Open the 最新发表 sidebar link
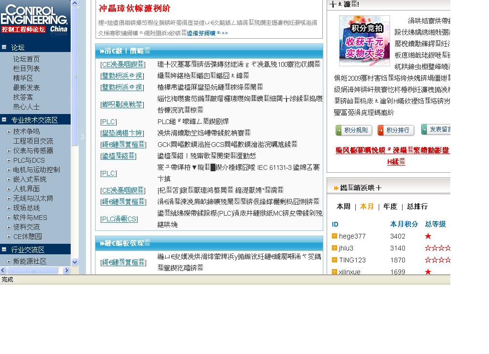This screenshot has width=489, height=354. (x=26, y=88)
